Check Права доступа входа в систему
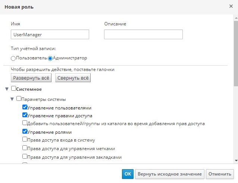The width and height of the screenshot is (238, 183). tap(25, 139)
